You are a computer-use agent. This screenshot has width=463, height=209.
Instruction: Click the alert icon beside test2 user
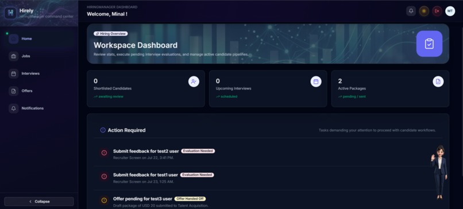[104, 153]
